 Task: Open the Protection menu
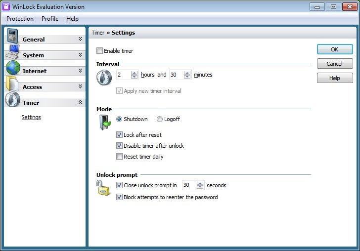pyautogui.click(x=20, y=19)
